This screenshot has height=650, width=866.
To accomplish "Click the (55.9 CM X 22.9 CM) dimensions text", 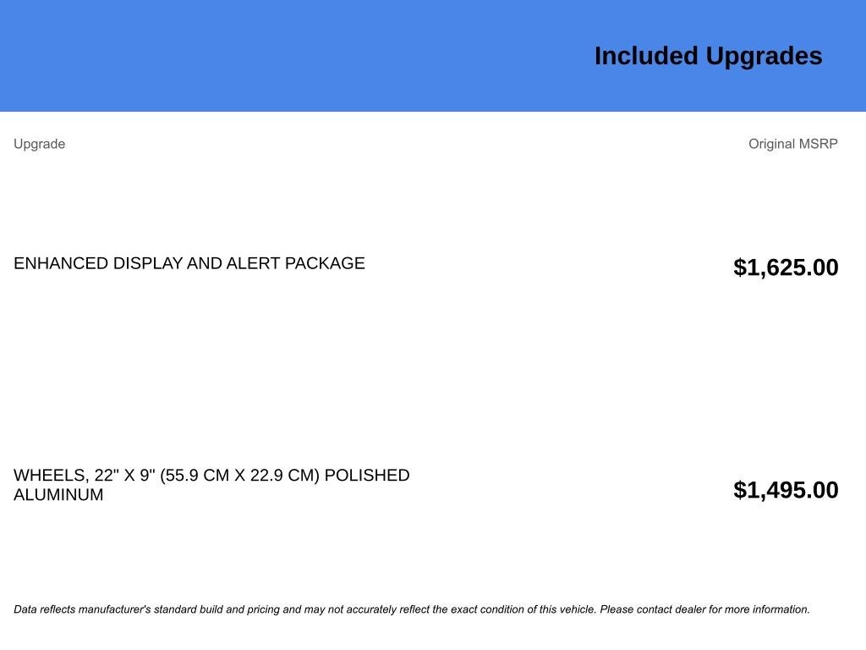I will pyautogui.click(x=239, y=476).
